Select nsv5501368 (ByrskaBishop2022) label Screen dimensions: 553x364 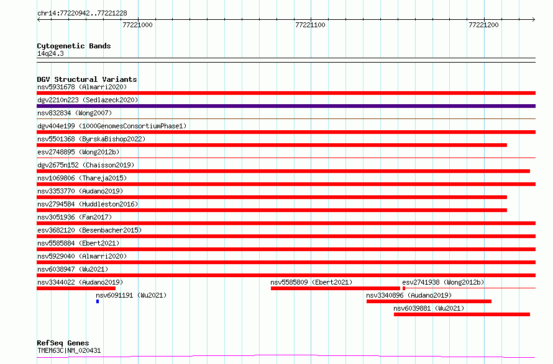pyautogui.click(x=91, y=139)
